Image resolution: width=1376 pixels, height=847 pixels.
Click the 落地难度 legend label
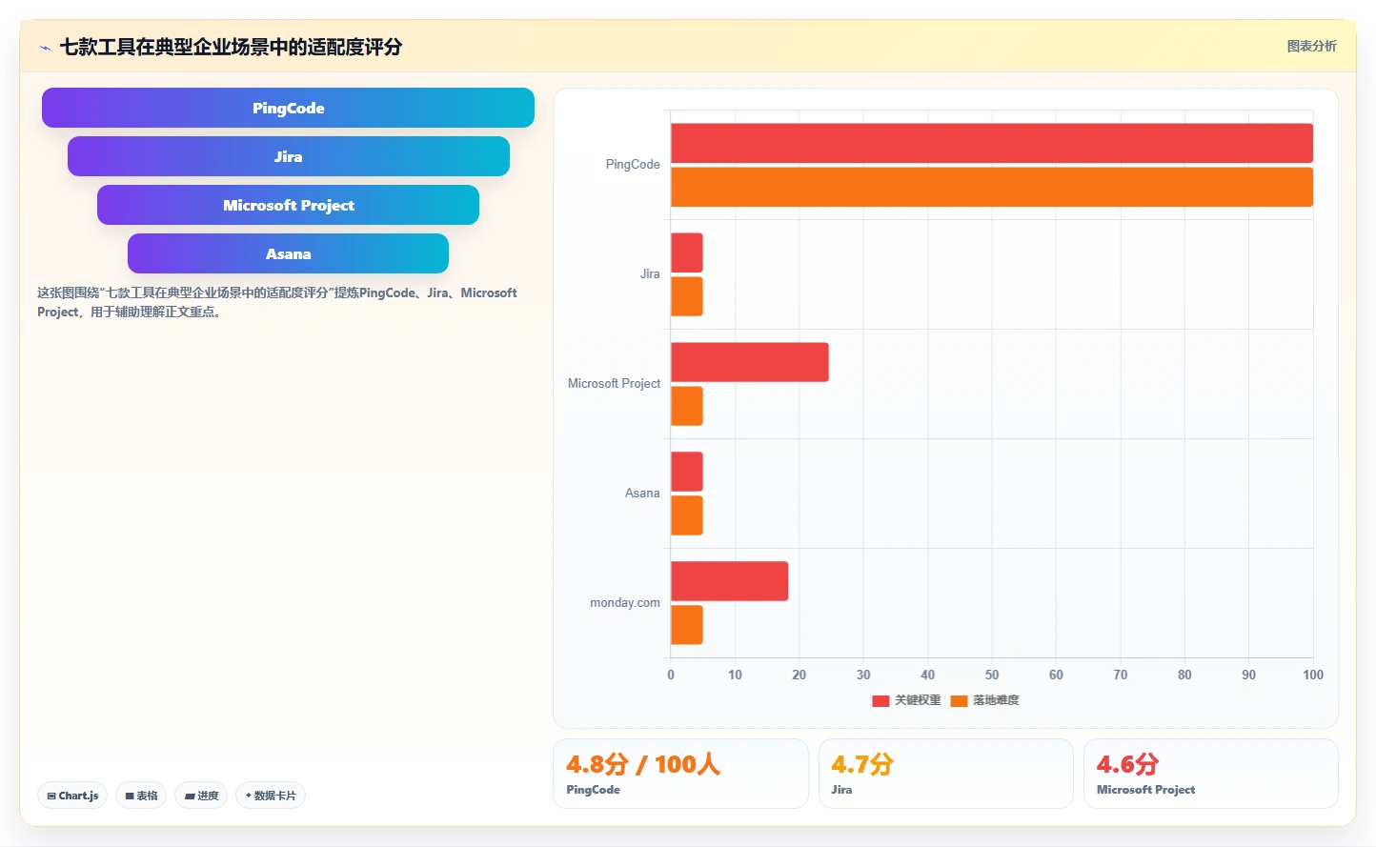(x=996, y=700)
